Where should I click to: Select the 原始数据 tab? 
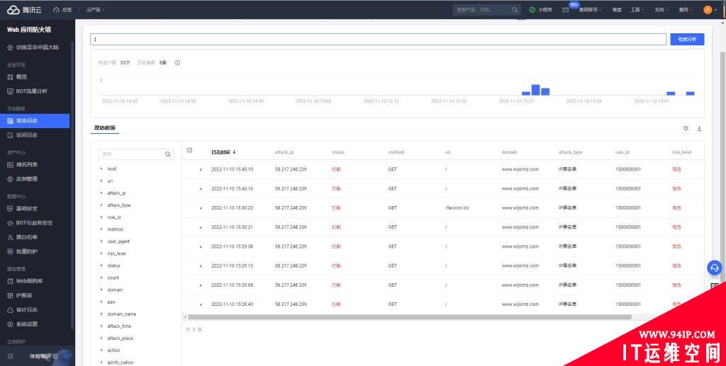pyautogui.click(x=105, y=128)
